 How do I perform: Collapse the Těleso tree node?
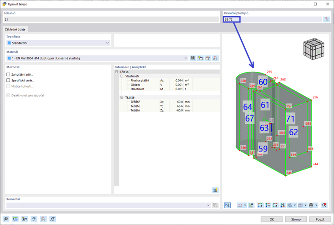point(116,72)
